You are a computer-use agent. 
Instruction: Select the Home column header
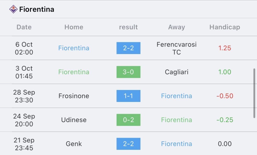tap(74, 27)
